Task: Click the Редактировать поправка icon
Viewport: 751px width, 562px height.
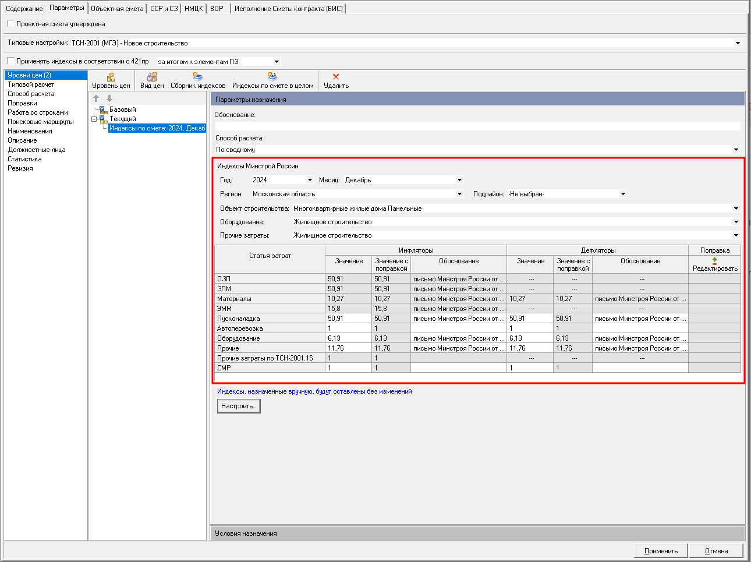Action: pos(714,261)
